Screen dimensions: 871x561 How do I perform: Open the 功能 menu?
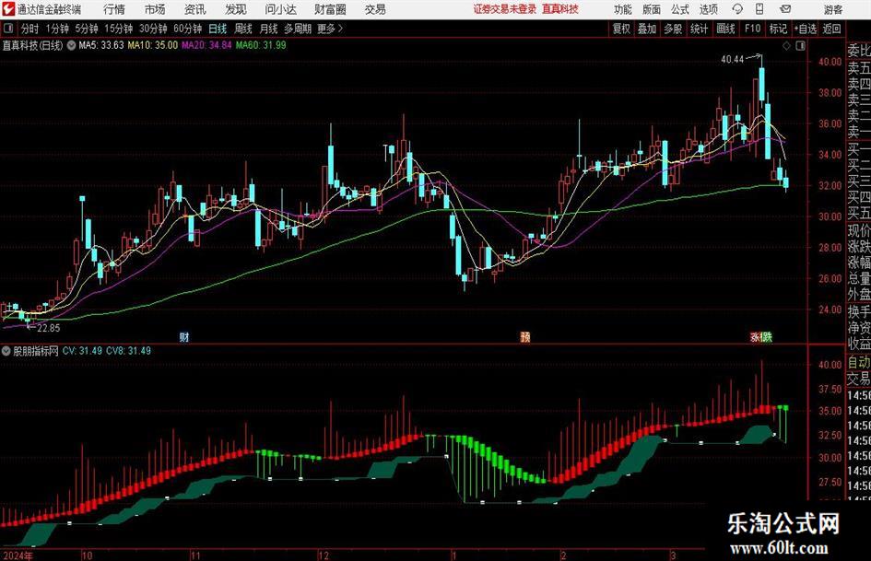point(623,9)
